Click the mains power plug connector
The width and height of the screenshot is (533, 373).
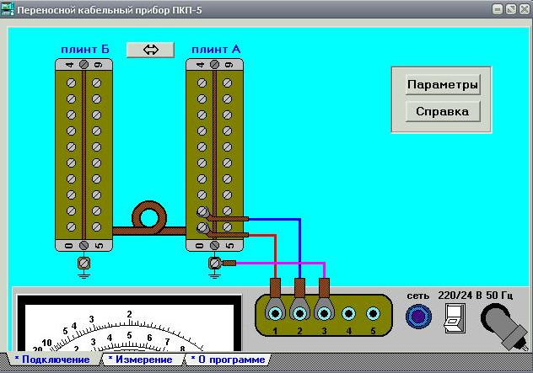[x=503, y=326]
